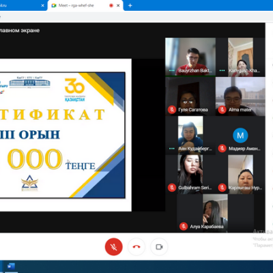The width and height of the screenshot is (273, 273).
Task: Click audio dots indicator beside Kanygash Kha...
Action: coord(222,70)
